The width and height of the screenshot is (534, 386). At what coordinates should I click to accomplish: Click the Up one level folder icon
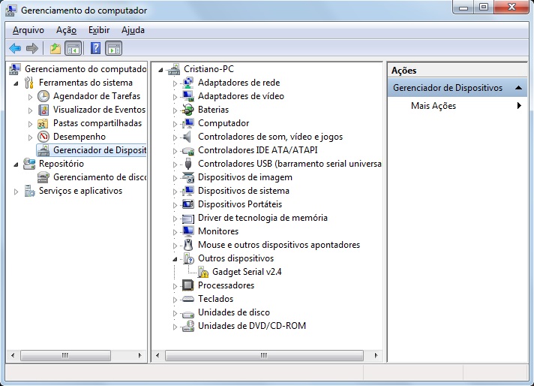tap(55, 49)
